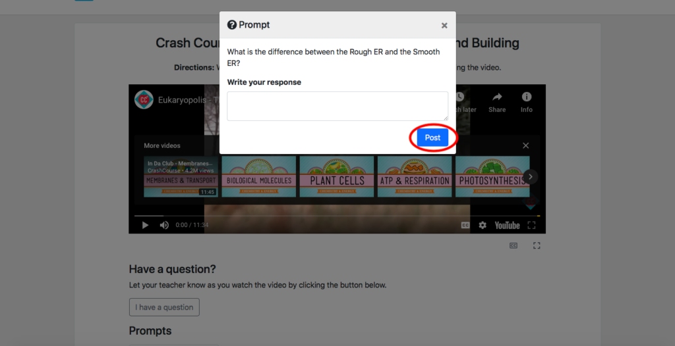The height and width of the screenshot is (346, 675).
Task: Open Membranes & Transport video thumbnail
Action: [181, 177]
